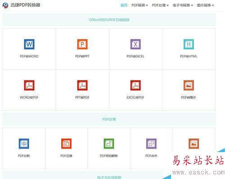Viewport: 225px width, 179px height.
Task: Click the Office文档与PDF互相转换 section header
Action: coord(109,20)
